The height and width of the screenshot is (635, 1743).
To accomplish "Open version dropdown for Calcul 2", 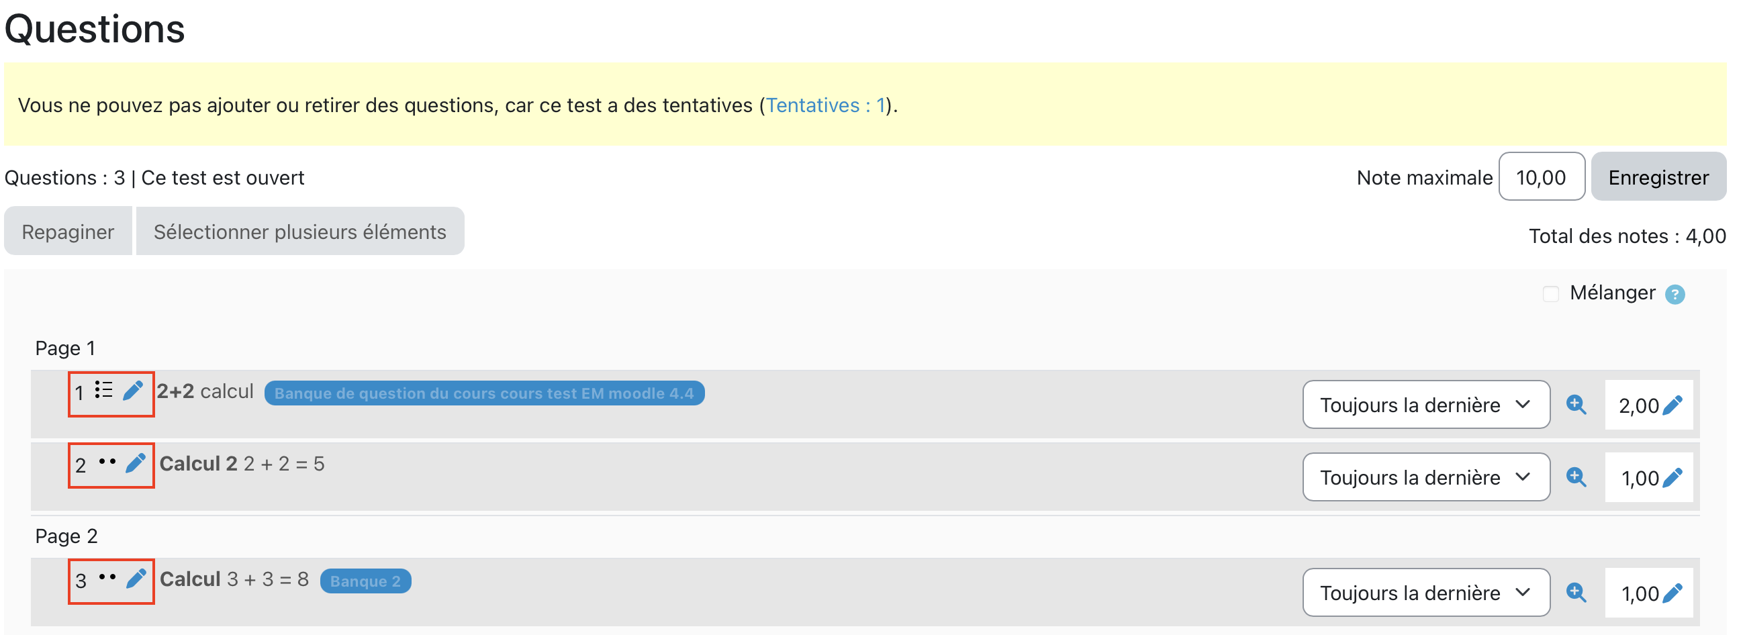I will pyautogui.click(x=1425, y=477).
